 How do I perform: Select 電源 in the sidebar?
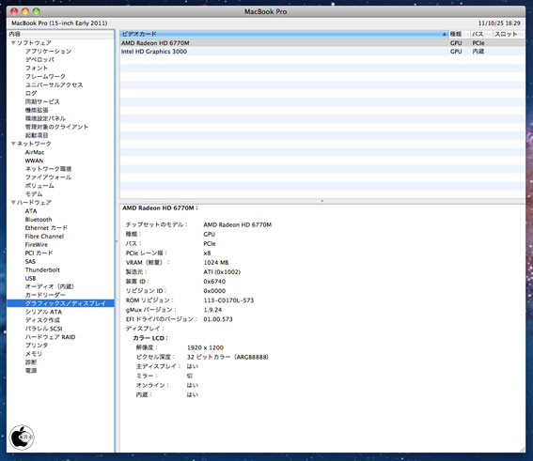click(31, 370)
